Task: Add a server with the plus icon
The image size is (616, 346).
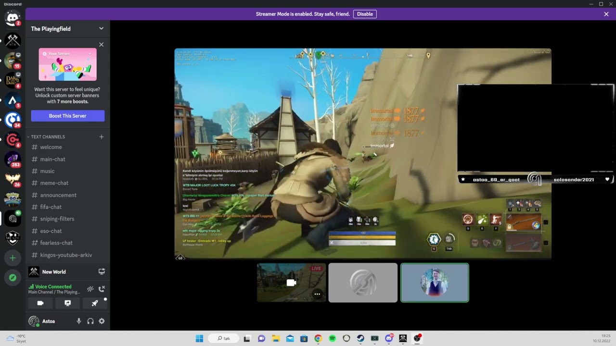Action: pyautogui.click(x=13, y=258)
